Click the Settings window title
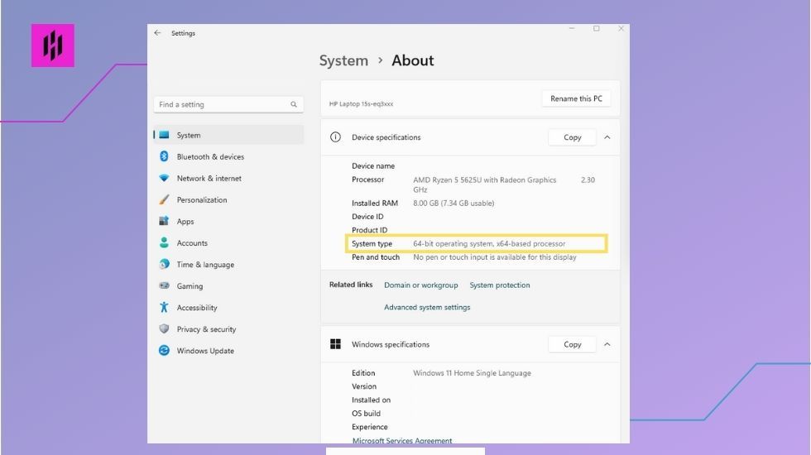Screen dimensions: 811x455 point(183,33)
